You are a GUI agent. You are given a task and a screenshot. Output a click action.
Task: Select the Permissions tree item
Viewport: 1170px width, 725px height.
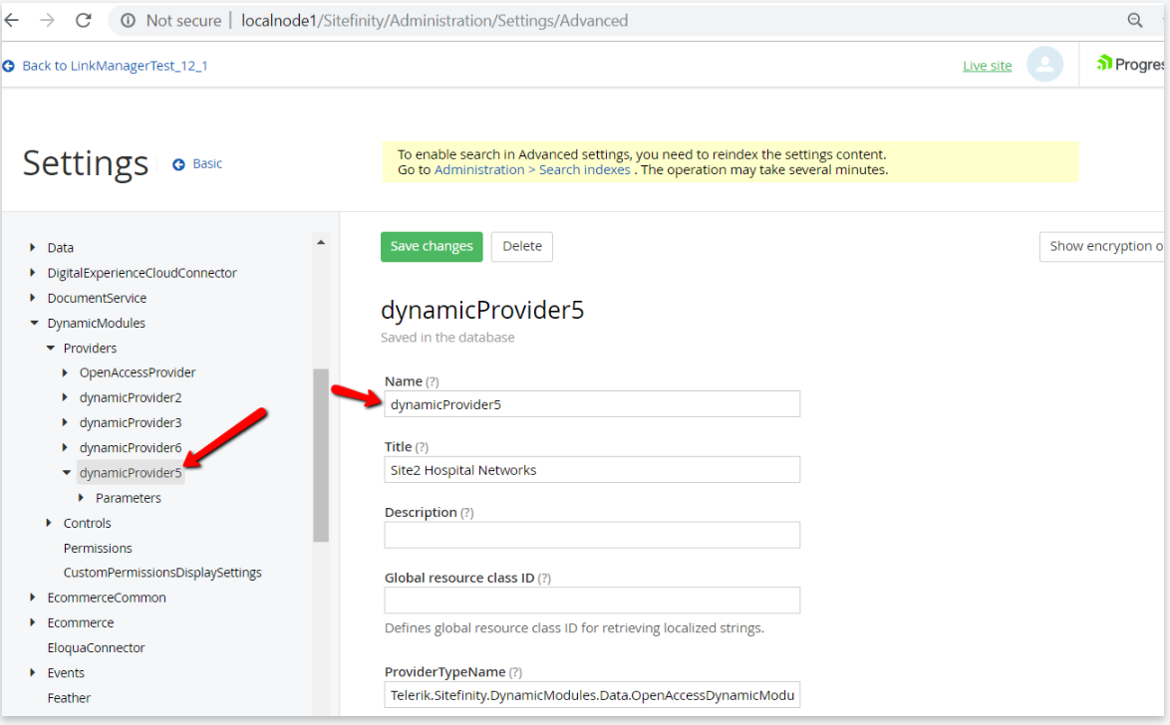point(98,548)
